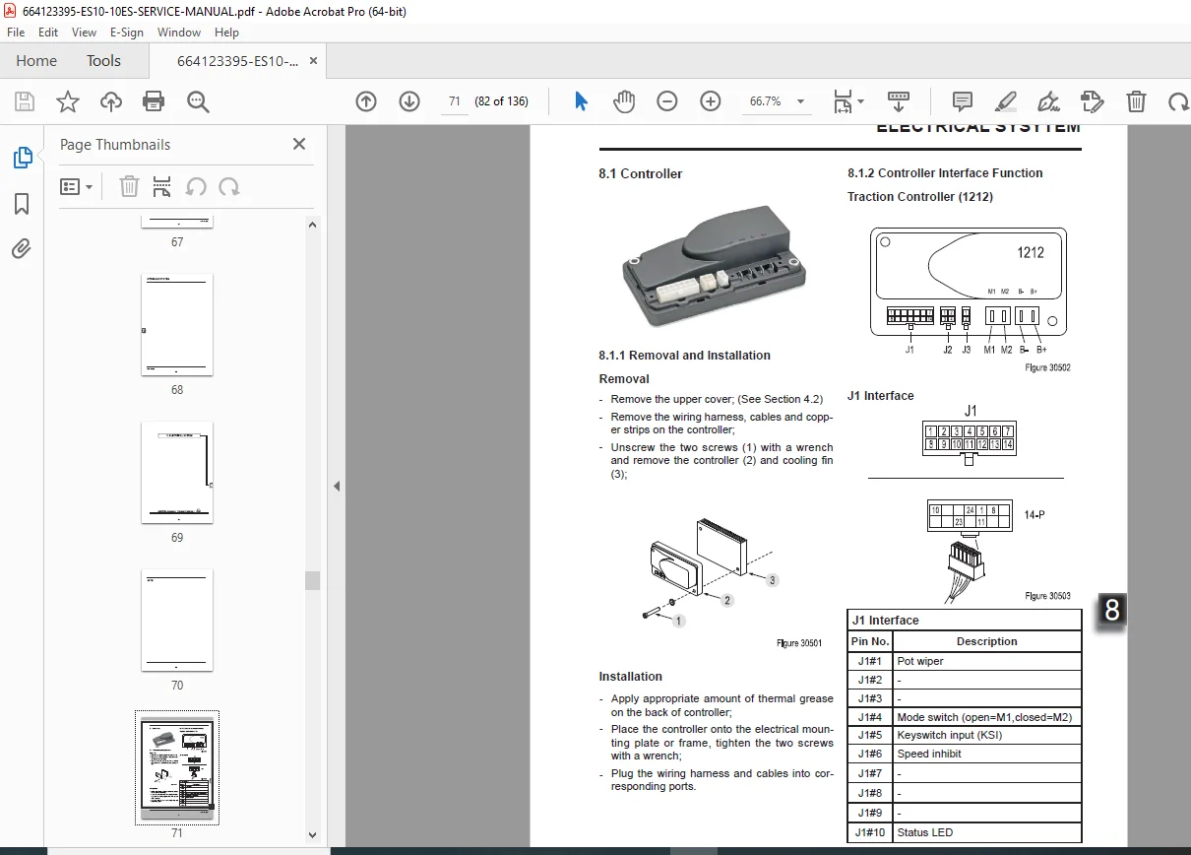Select the page 68 thumbnail
This screenshot has height=855, width=1191.
click(x=177, y=325)
